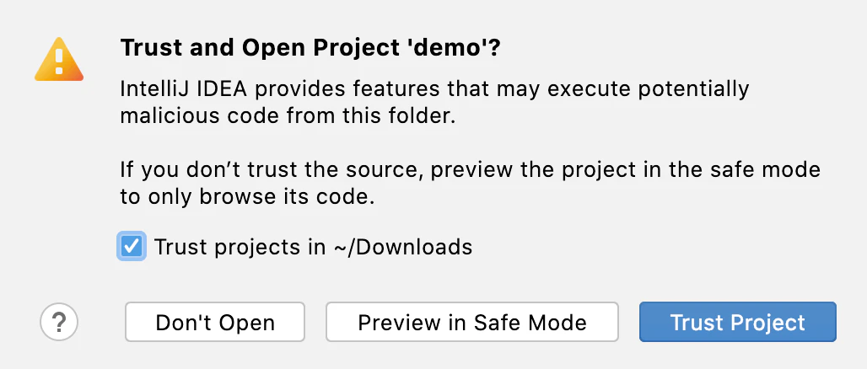867x369 pixels.
Task: Select the Don't Open button
Action: pyautogui.click(x=215, y=322)
